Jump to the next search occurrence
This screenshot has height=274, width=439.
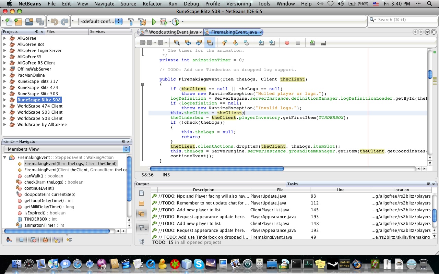pos(199,43)
